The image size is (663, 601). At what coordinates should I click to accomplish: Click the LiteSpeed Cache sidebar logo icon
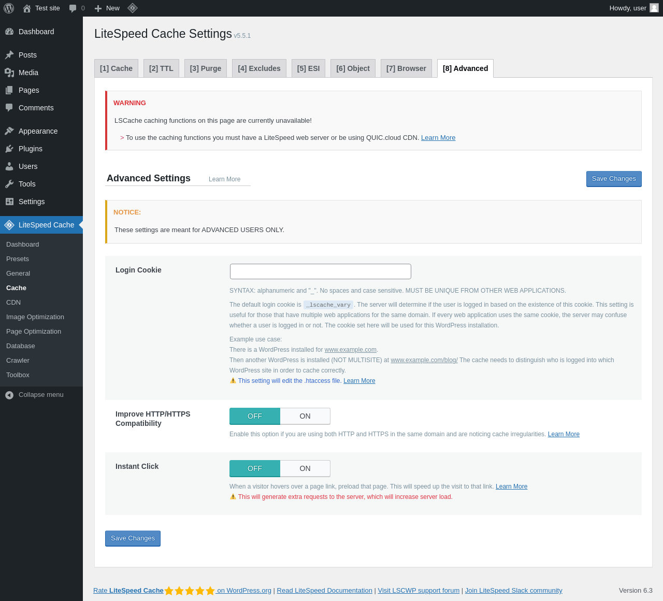click(9, 225)
